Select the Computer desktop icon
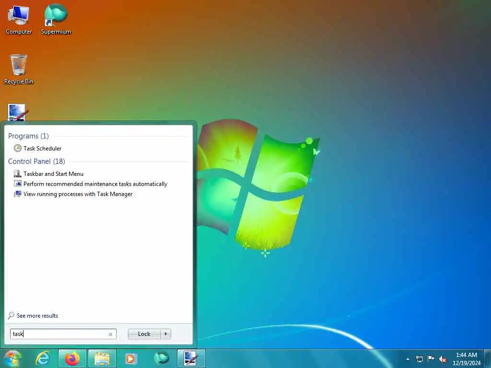The height and width of the screenshot is (368, 491). click(19, 20)
